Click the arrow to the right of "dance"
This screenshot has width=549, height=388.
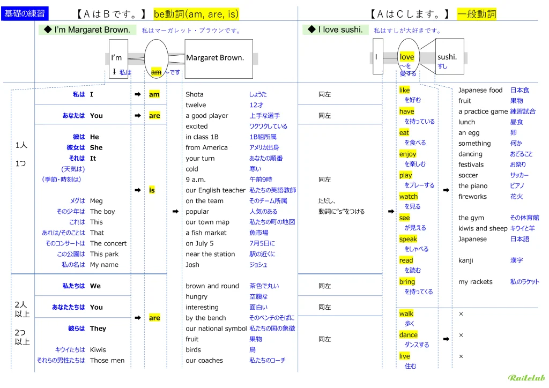[446, 339]
